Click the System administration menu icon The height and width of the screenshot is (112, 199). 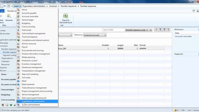click(18, 105)
